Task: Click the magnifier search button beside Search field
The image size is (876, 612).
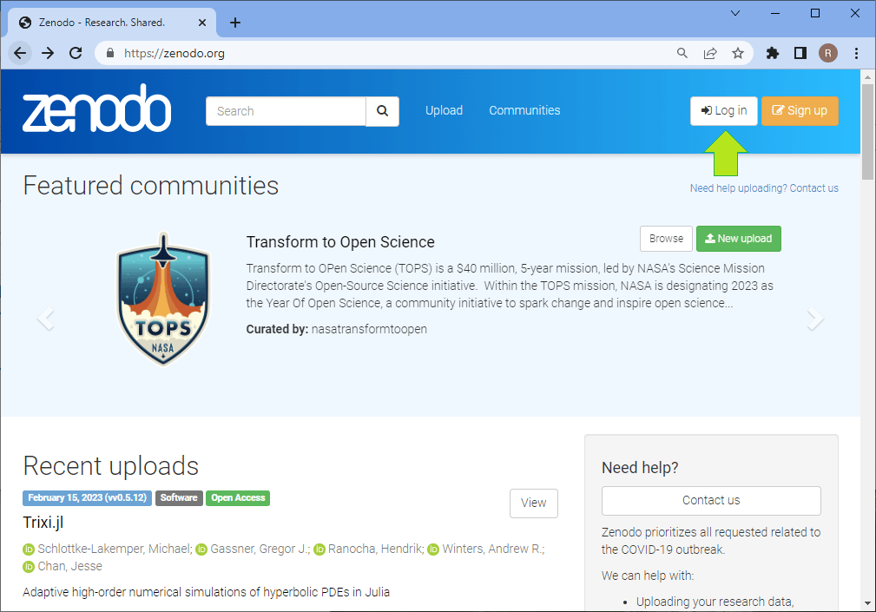Action: [382, 111]
